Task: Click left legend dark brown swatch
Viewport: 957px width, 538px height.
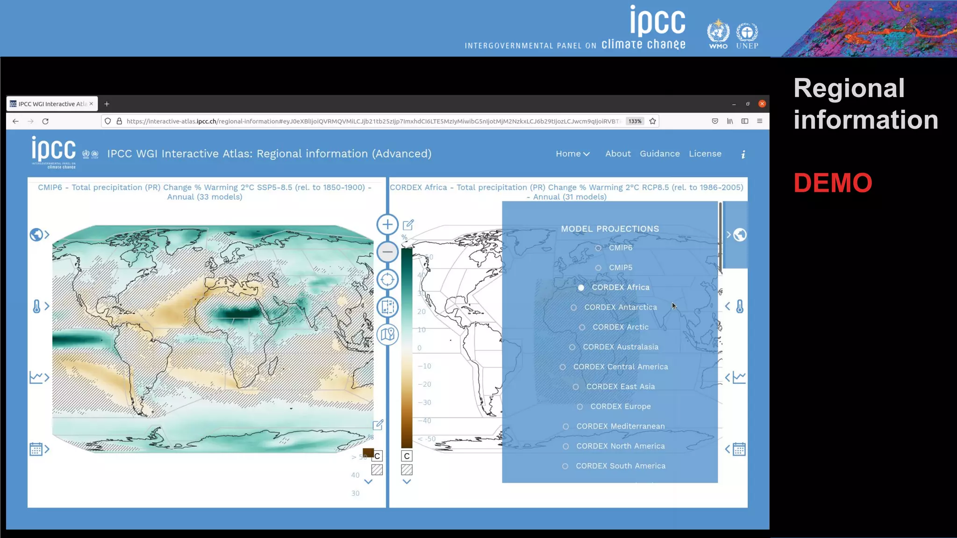Action: (x=368, y=453)
